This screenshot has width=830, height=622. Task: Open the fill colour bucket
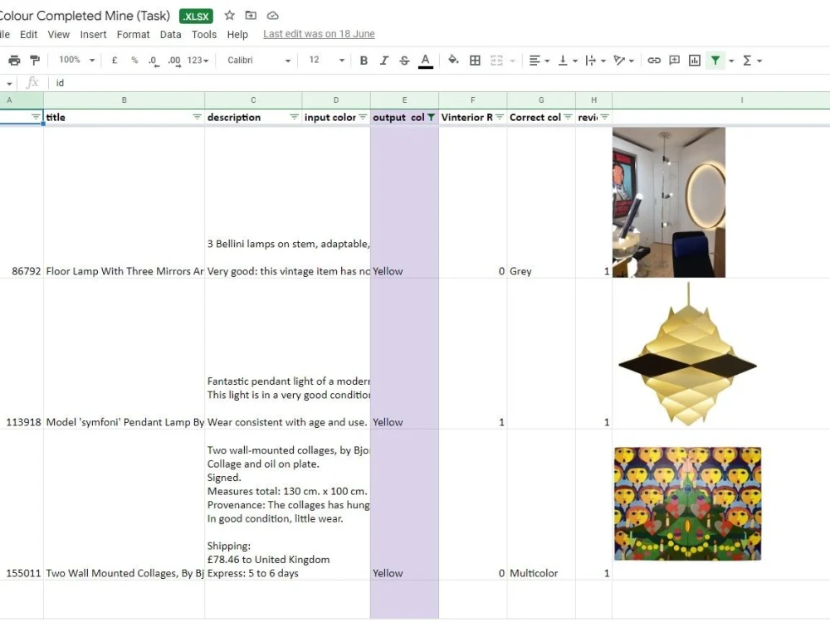(453, 60)
